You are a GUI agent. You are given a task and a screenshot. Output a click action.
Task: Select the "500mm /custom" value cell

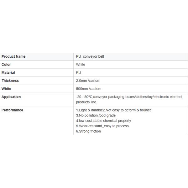click(x=89, y=89)
